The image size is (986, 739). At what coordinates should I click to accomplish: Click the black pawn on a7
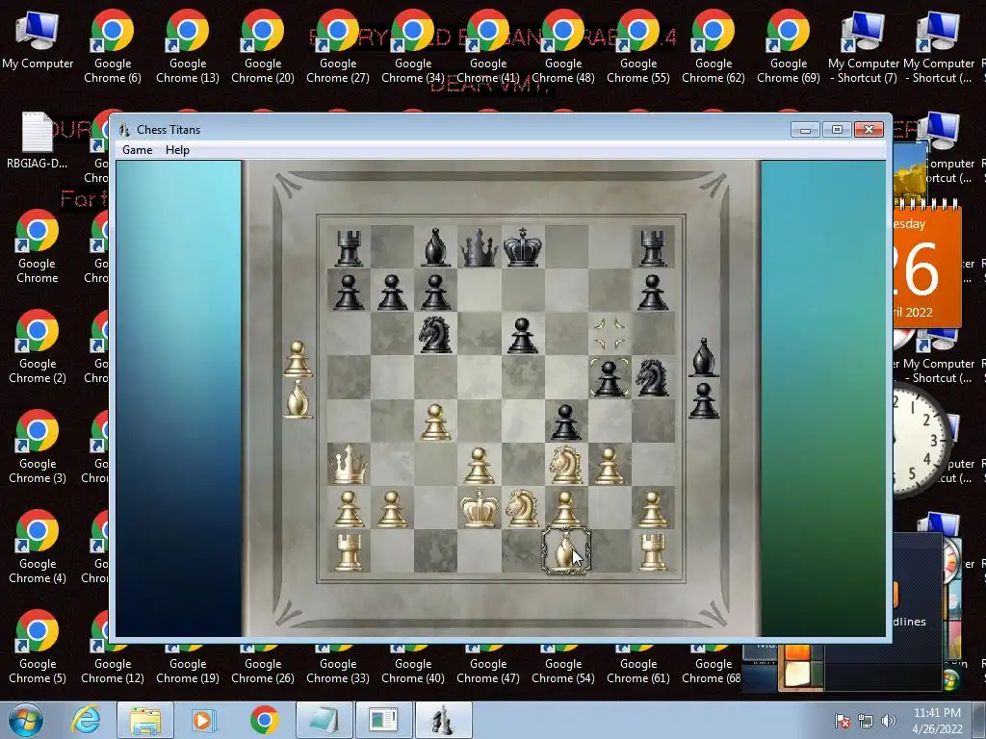click(349, 291)
